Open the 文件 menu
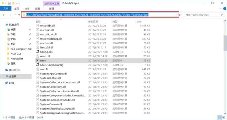Image resolution: width=227 pixels, height=120 pixels. [6, 8]
